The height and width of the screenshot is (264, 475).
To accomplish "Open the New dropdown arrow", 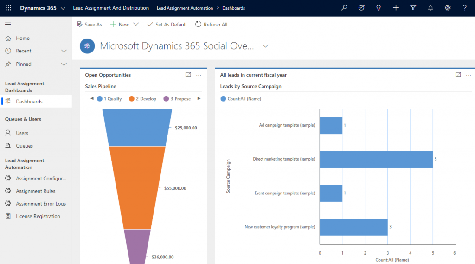I will point(136,24).
